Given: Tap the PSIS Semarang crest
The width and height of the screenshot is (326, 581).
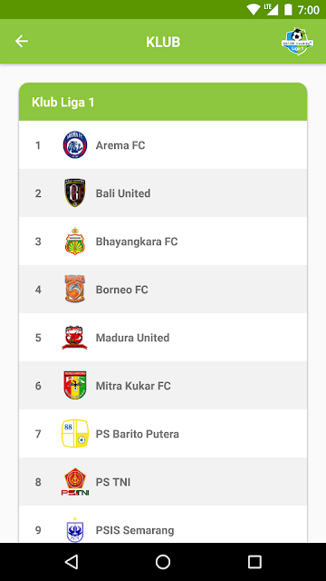Looking at the screenshot, I should [x=75, y=530].
